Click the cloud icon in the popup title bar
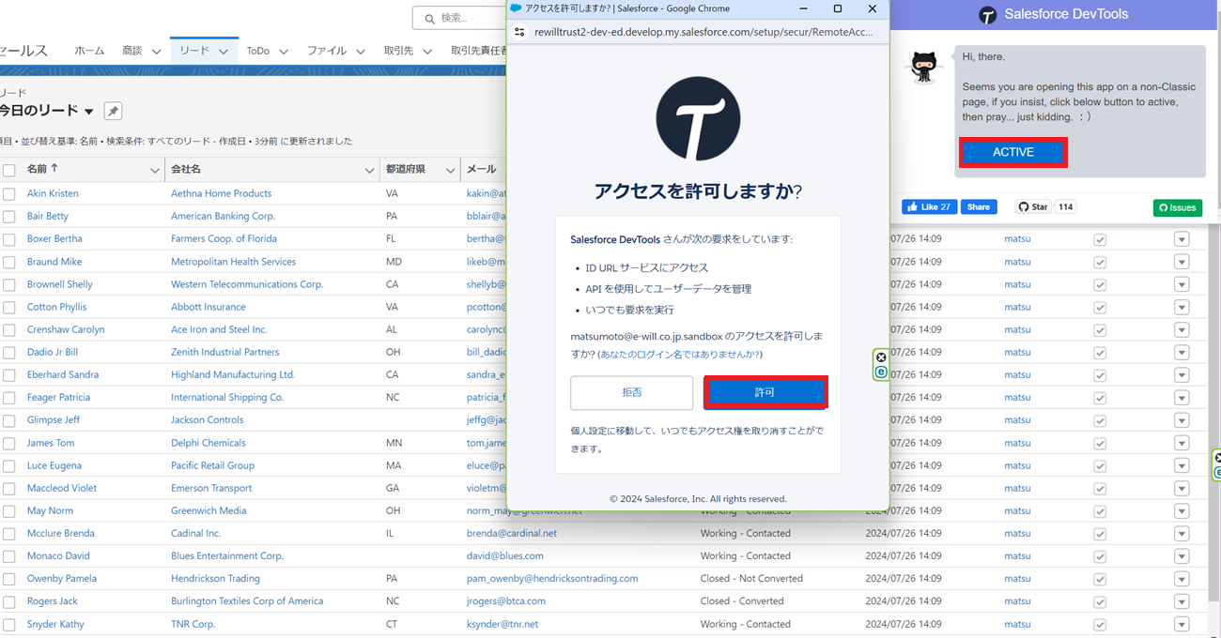Screen dimensions: 1221x638 [514, 8]
